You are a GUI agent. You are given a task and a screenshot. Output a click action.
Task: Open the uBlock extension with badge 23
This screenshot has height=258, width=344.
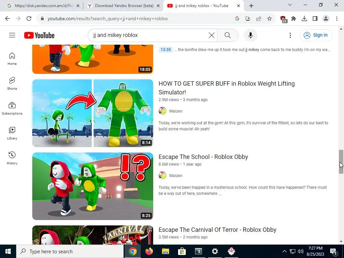coord(283,19)
